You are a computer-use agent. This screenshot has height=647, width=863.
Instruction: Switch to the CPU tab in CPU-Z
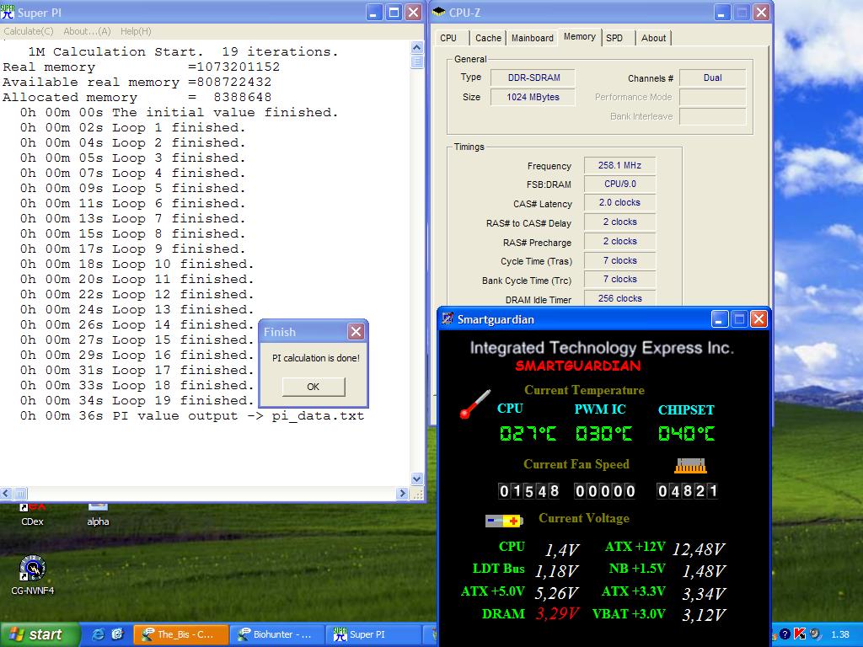click(x=448, y=38)
